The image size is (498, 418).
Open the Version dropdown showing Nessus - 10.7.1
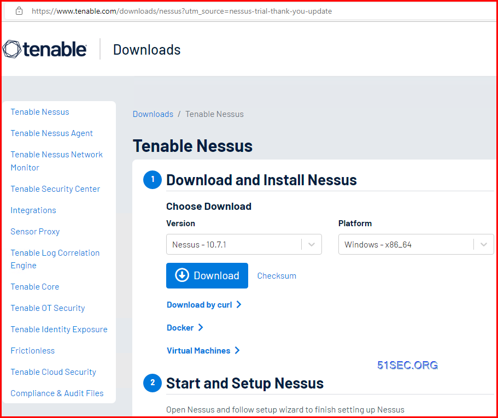(244, 244)
